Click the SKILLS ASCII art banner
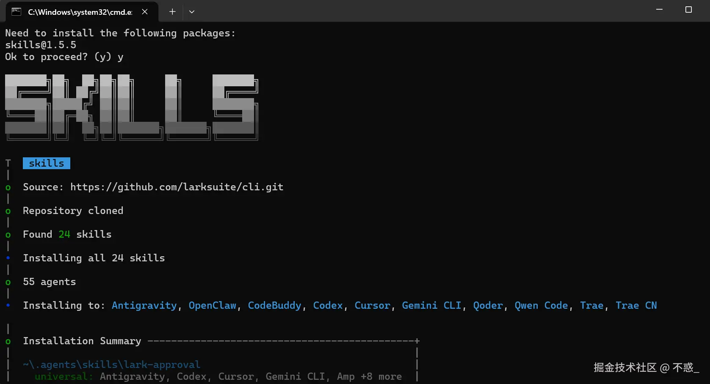 (132, 107)
